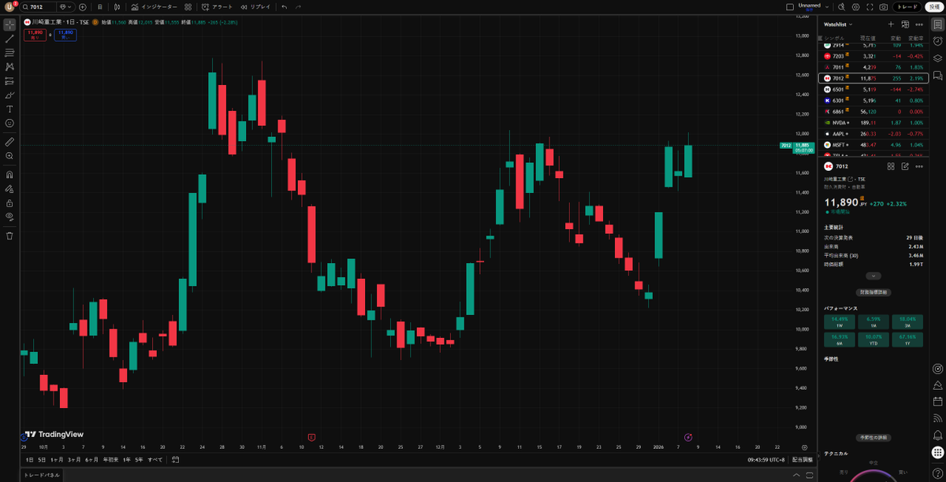
Task: Toggle magnet mode for drawings
Action: (9, 175)
